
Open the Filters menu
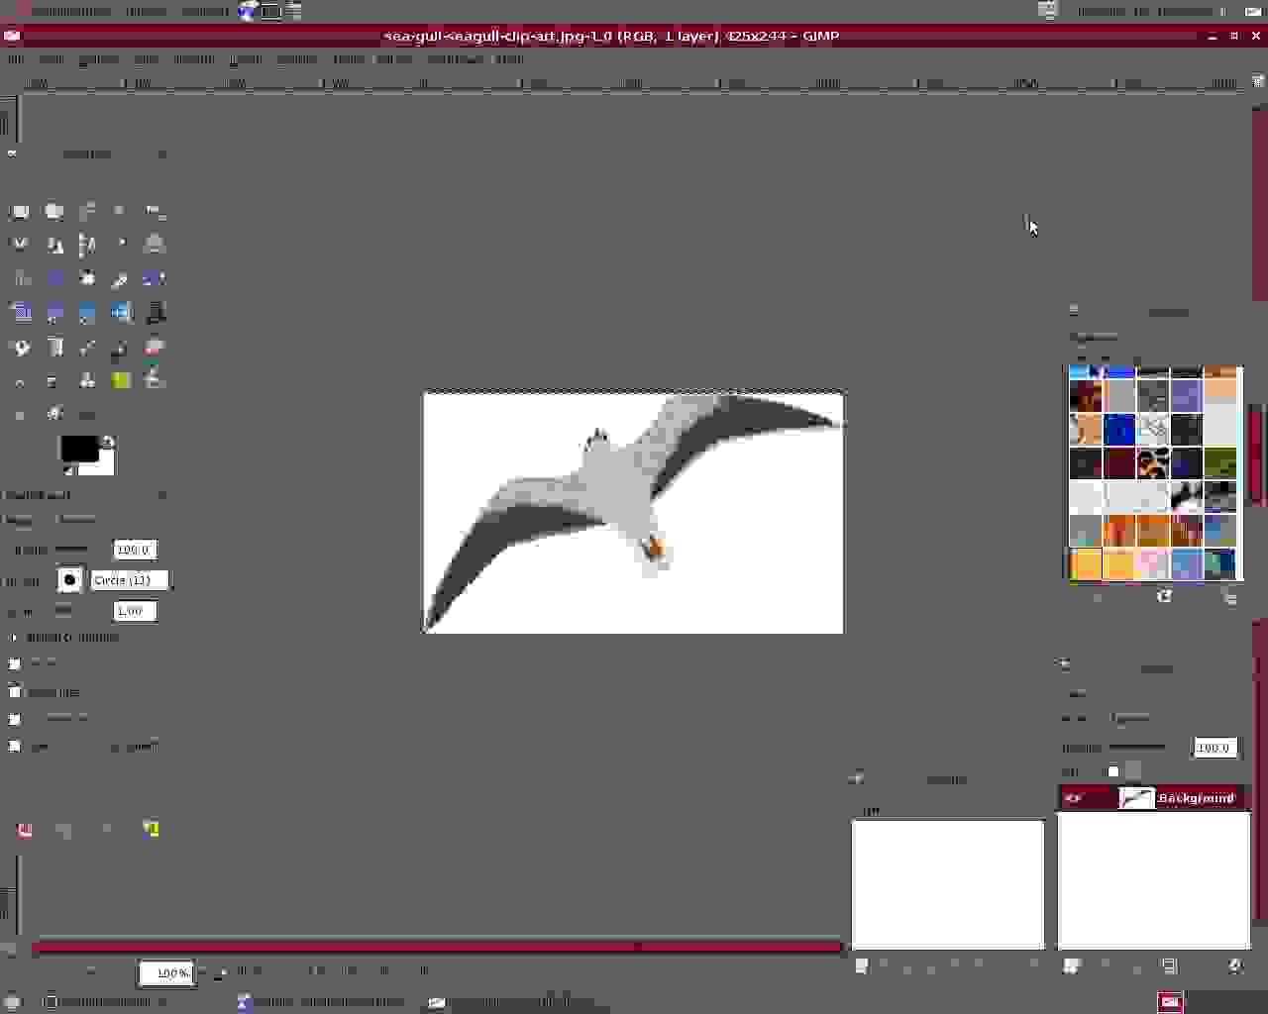(393, 59)
